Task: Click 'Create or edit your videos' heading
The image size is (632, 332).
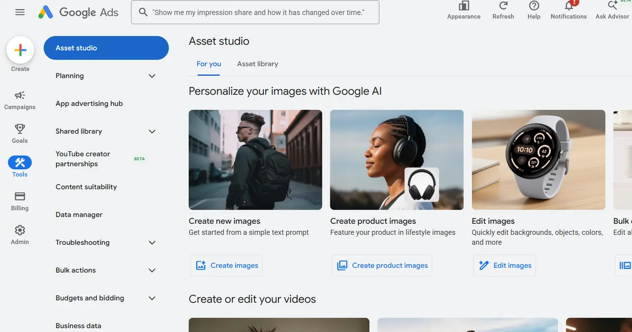Action: pyautogui.click(x=252, y=299)
